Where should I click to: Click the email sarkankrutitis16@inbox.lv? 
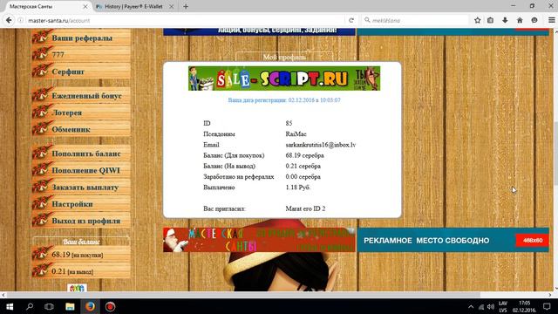[321, 145]
